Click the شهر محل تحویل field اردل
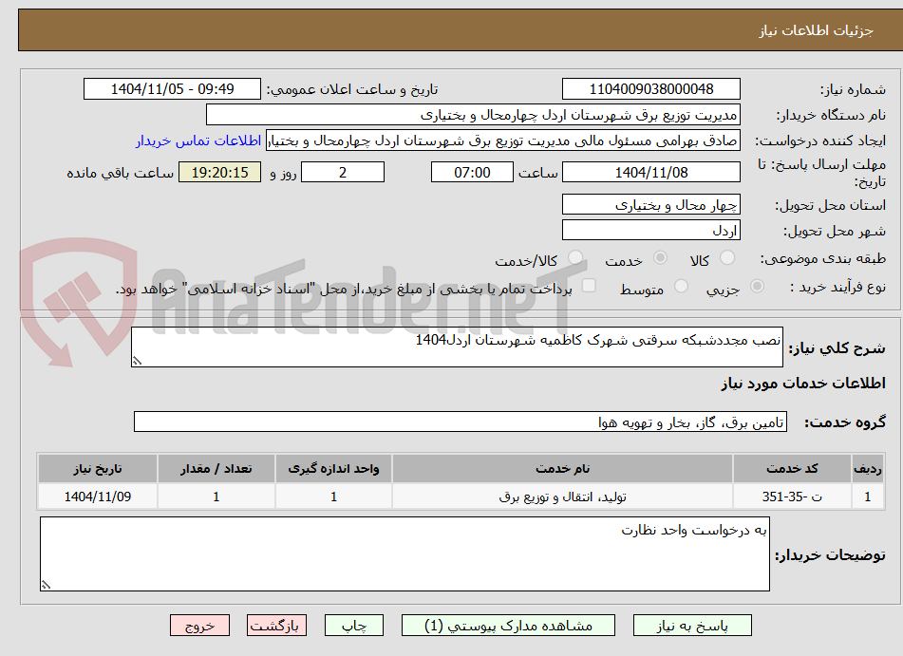 pyautogui.click(x=651, y=231)
